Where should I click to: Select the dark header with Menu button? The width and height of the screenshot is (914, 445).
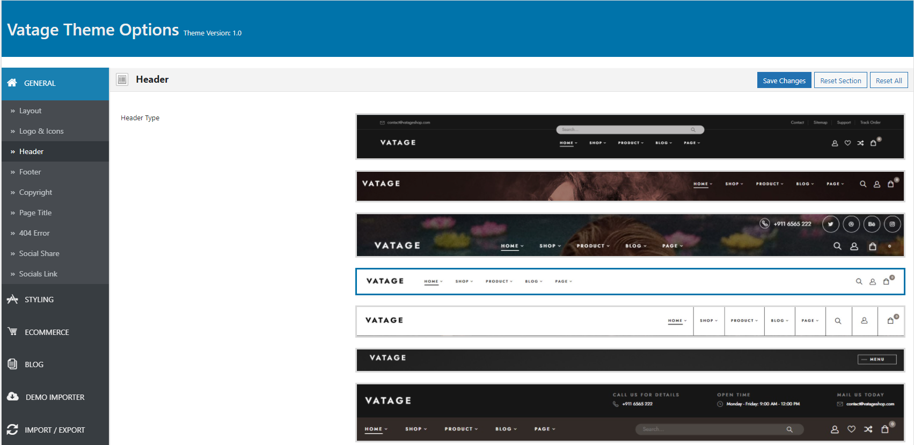[630, 360]
